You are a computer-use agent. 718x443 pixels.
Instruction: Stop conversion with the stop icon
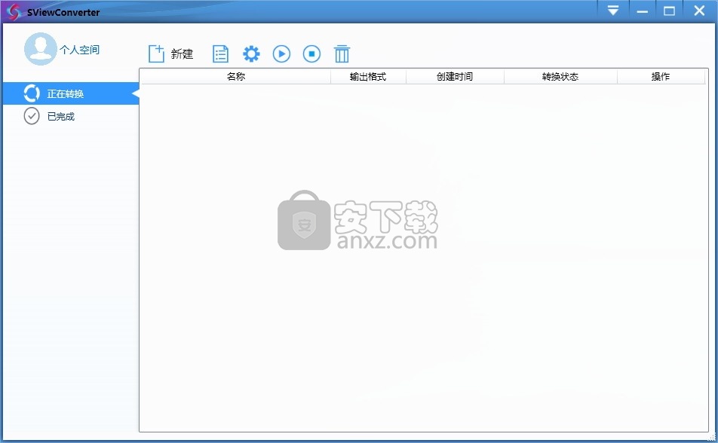click(x=311, y=54)
